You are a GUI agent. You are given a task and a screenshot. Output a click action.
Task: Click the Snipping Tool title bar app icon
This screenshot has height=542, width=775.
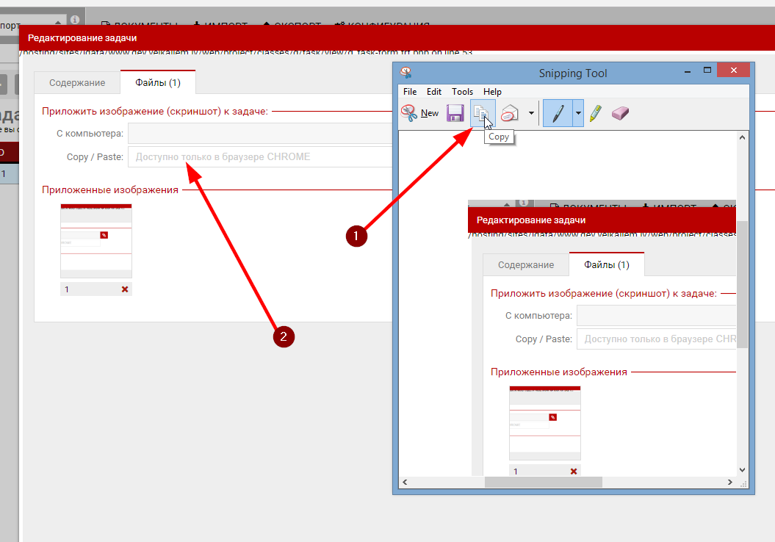tap(405, 72)
